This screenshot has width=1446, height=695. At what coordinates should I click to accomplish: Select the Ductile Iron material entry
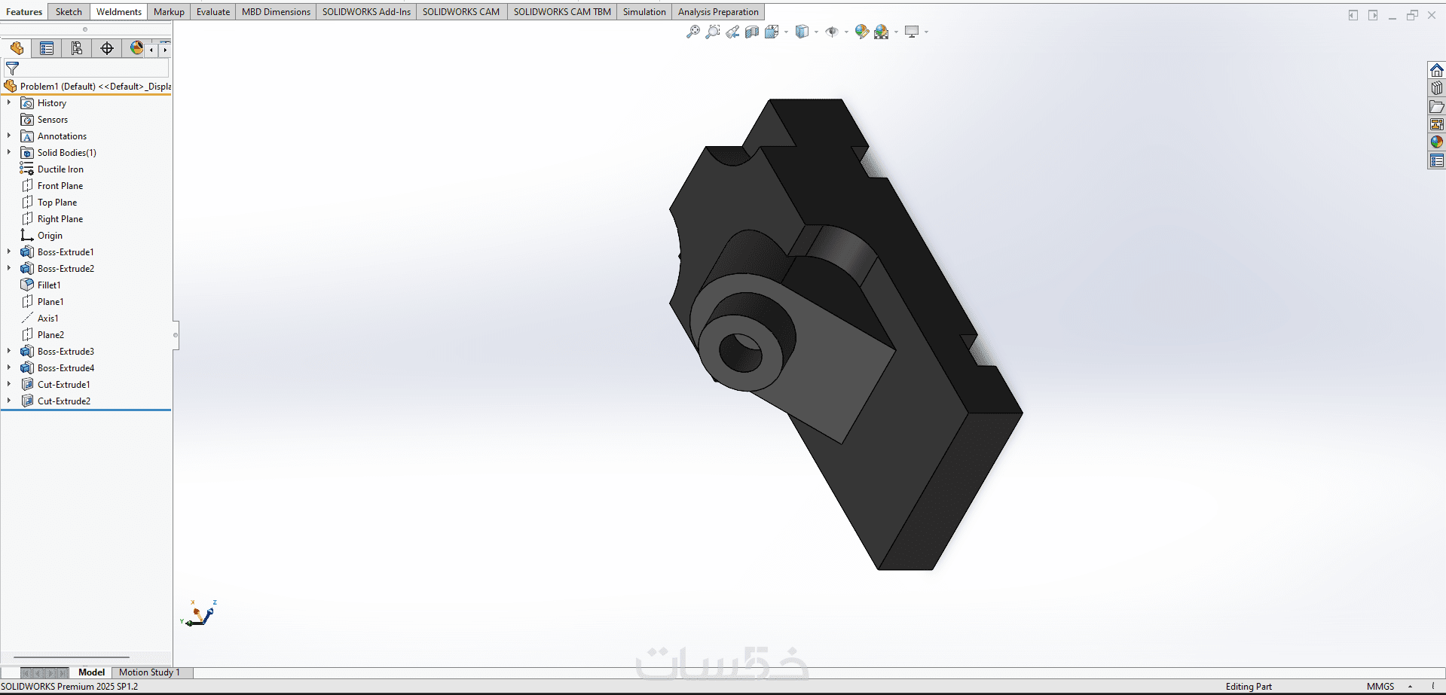[52, 169]
